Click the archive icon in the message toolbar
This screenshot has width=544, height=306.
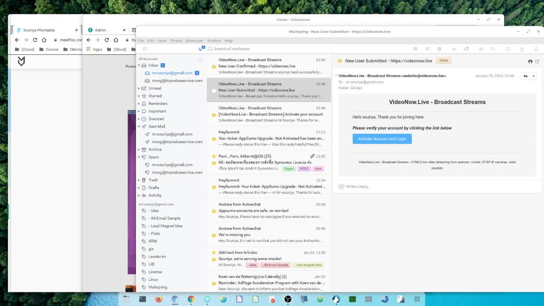click(416, 49)
